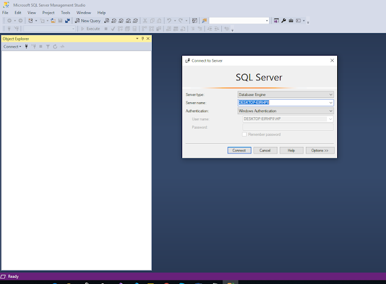386x284 pixels.
Task: Click the Analysis Services DAX Query icon
Action: tap(135, 21)
